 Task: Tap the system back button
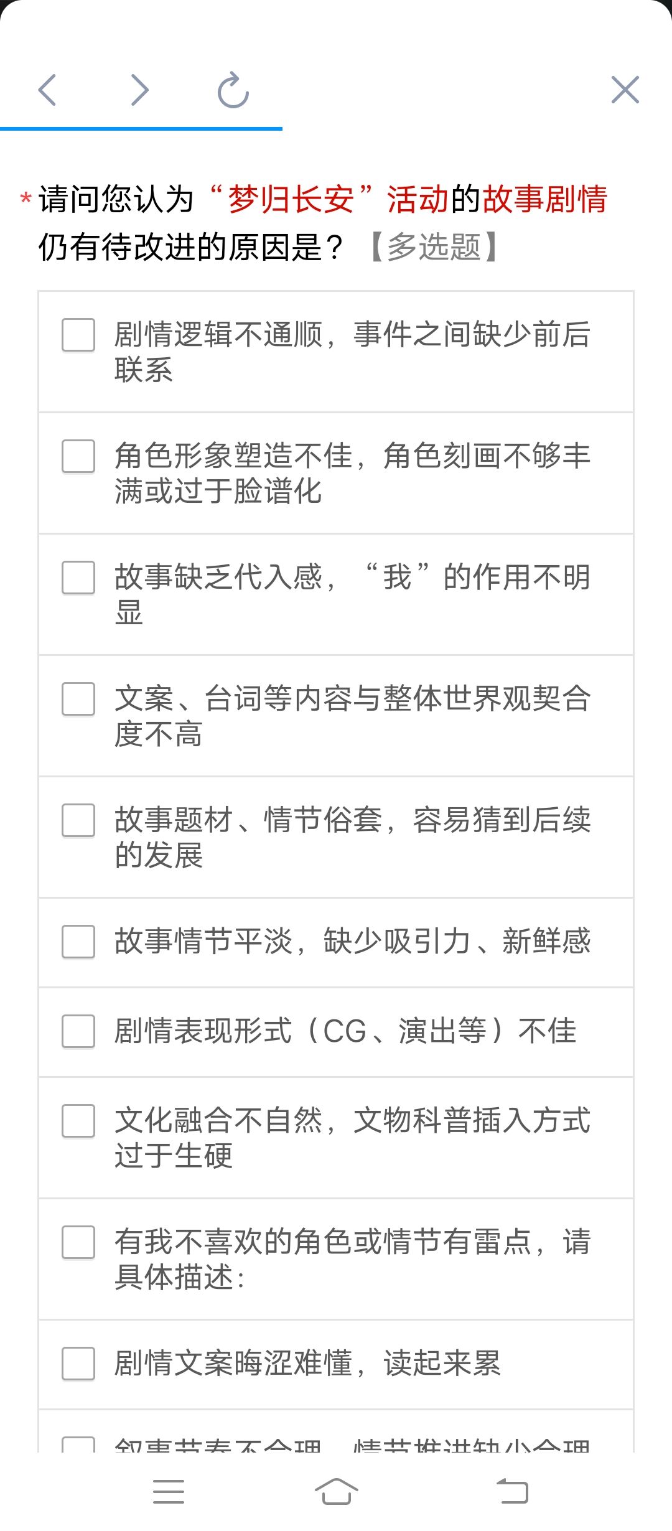point(512,1491)
